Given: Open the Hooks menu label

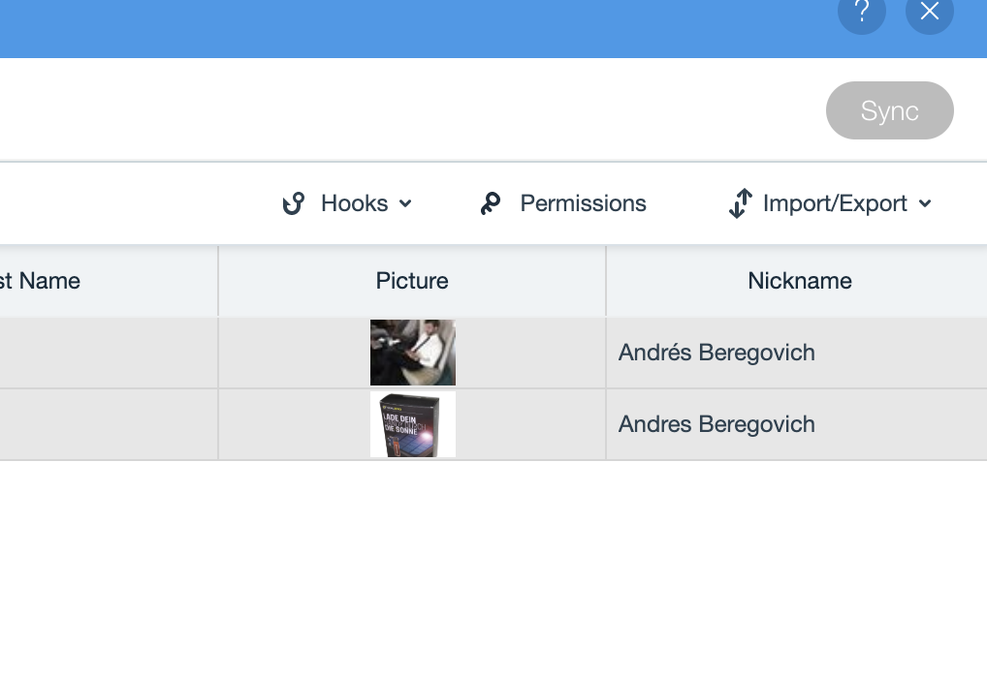Looking at the screenshot, I should pos(354,203).
